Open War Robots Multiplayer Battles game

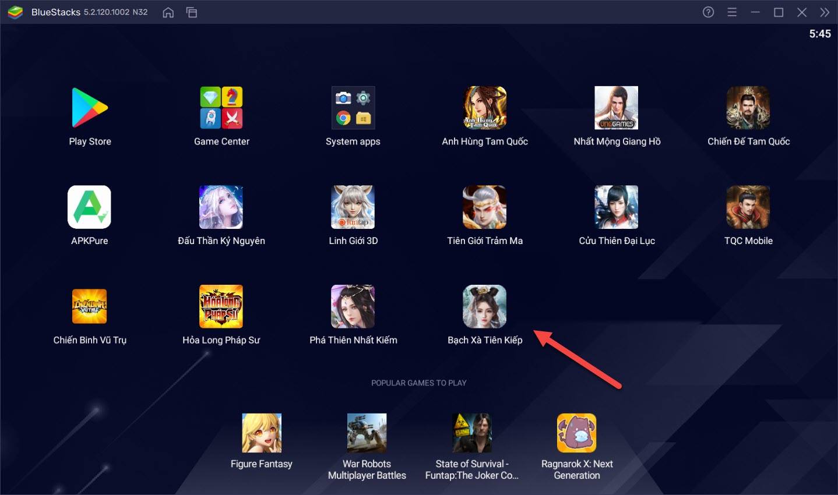point(367,433)
